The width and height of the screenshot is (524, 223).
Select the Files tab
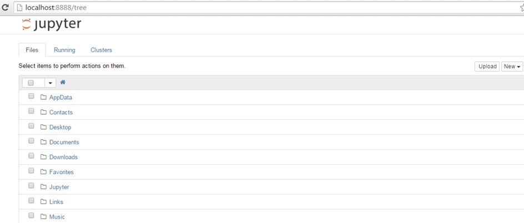point(32,50)
